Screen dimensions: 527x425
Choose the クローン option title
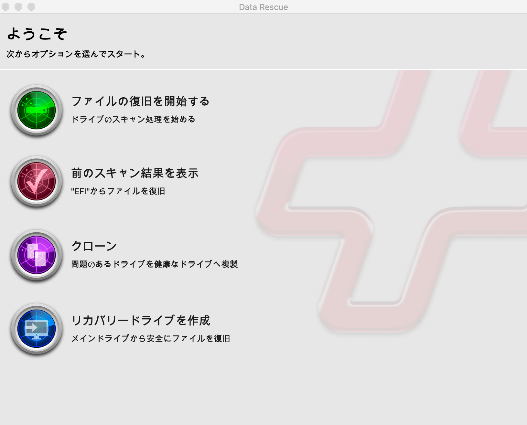click(94, 246)
